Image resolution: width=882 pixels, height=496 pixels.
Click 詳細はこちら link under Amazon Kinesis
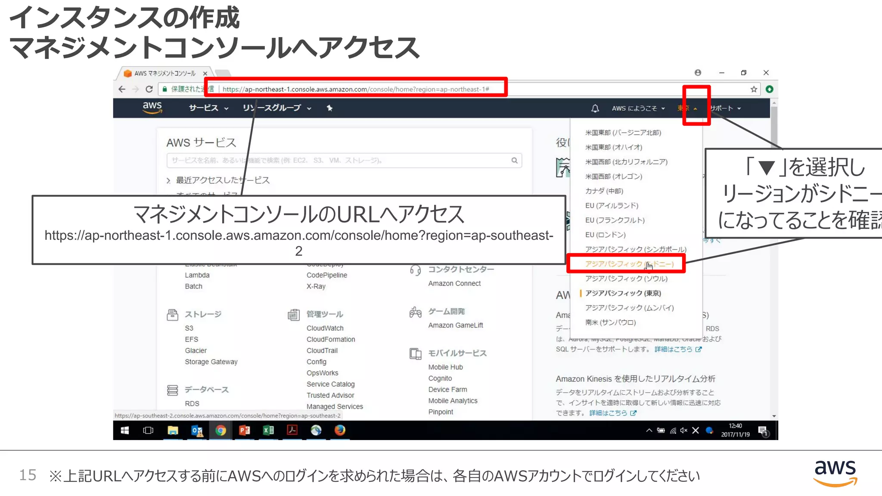pos(612,413)
